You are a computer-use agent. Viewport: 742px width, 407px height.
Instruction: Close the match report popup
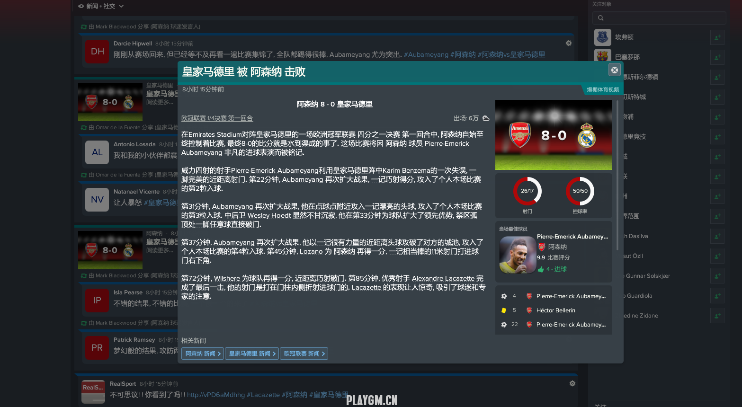615,70
